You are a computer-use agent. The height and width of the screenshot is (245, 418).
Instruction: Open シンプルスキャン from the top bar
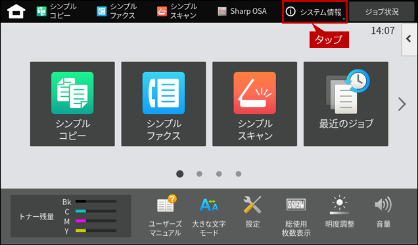pos(177,11)
